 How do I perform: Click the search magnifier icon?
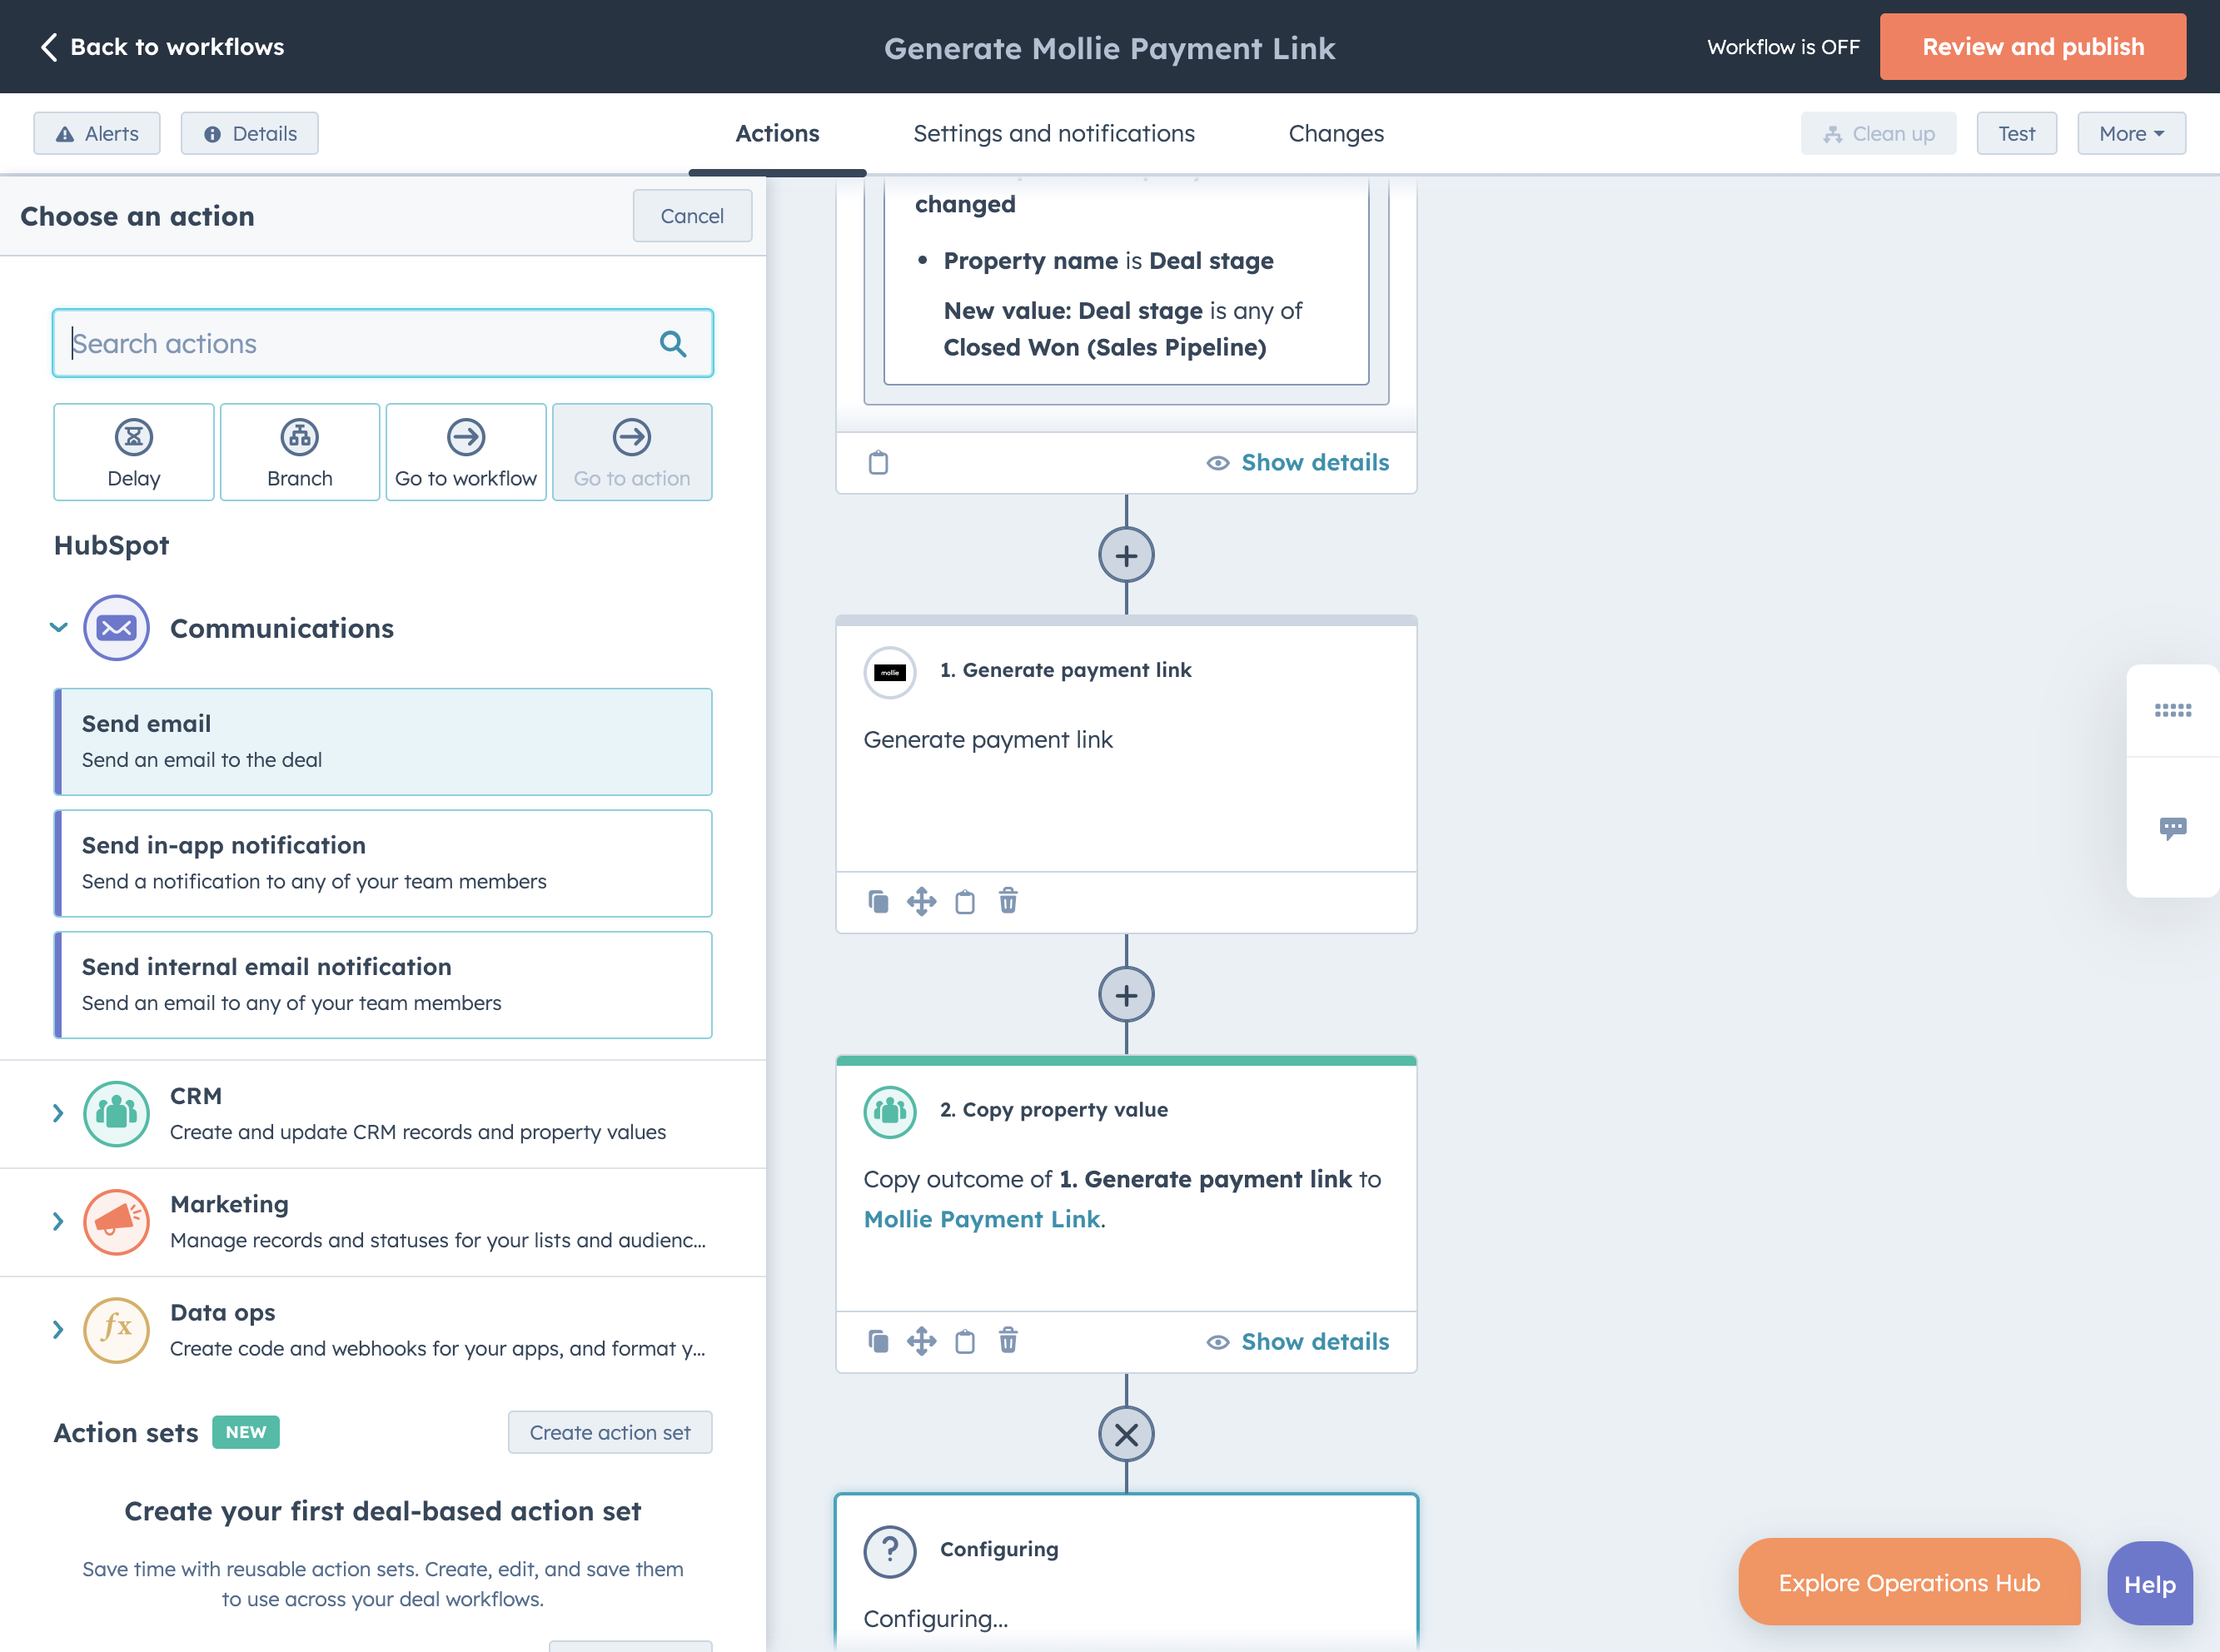[673, 344]
